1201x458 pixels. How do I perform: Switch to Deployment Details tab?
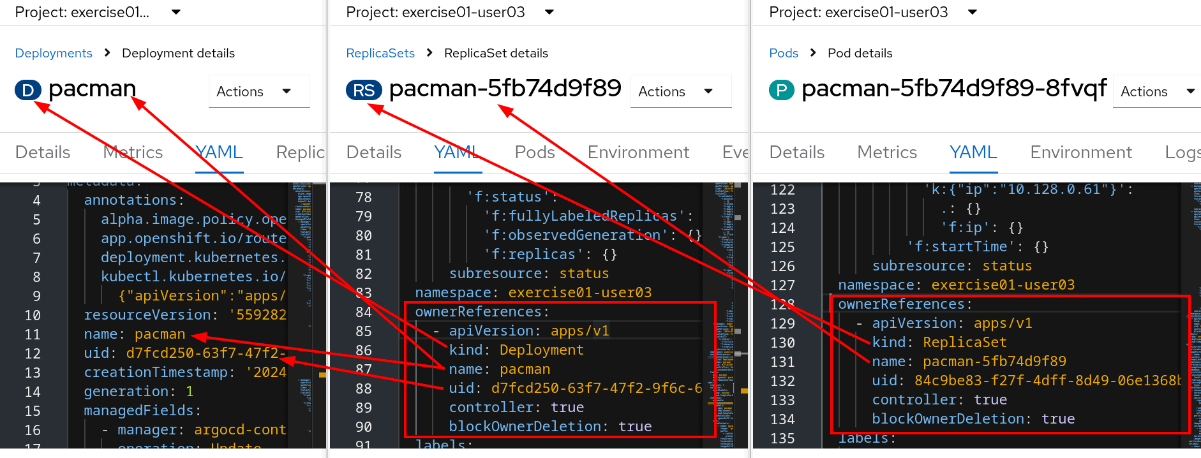coord(43,152)
